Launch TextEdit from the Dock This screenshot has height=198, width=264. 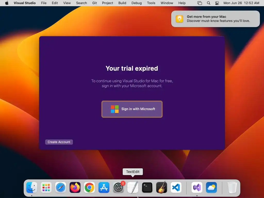133,187
